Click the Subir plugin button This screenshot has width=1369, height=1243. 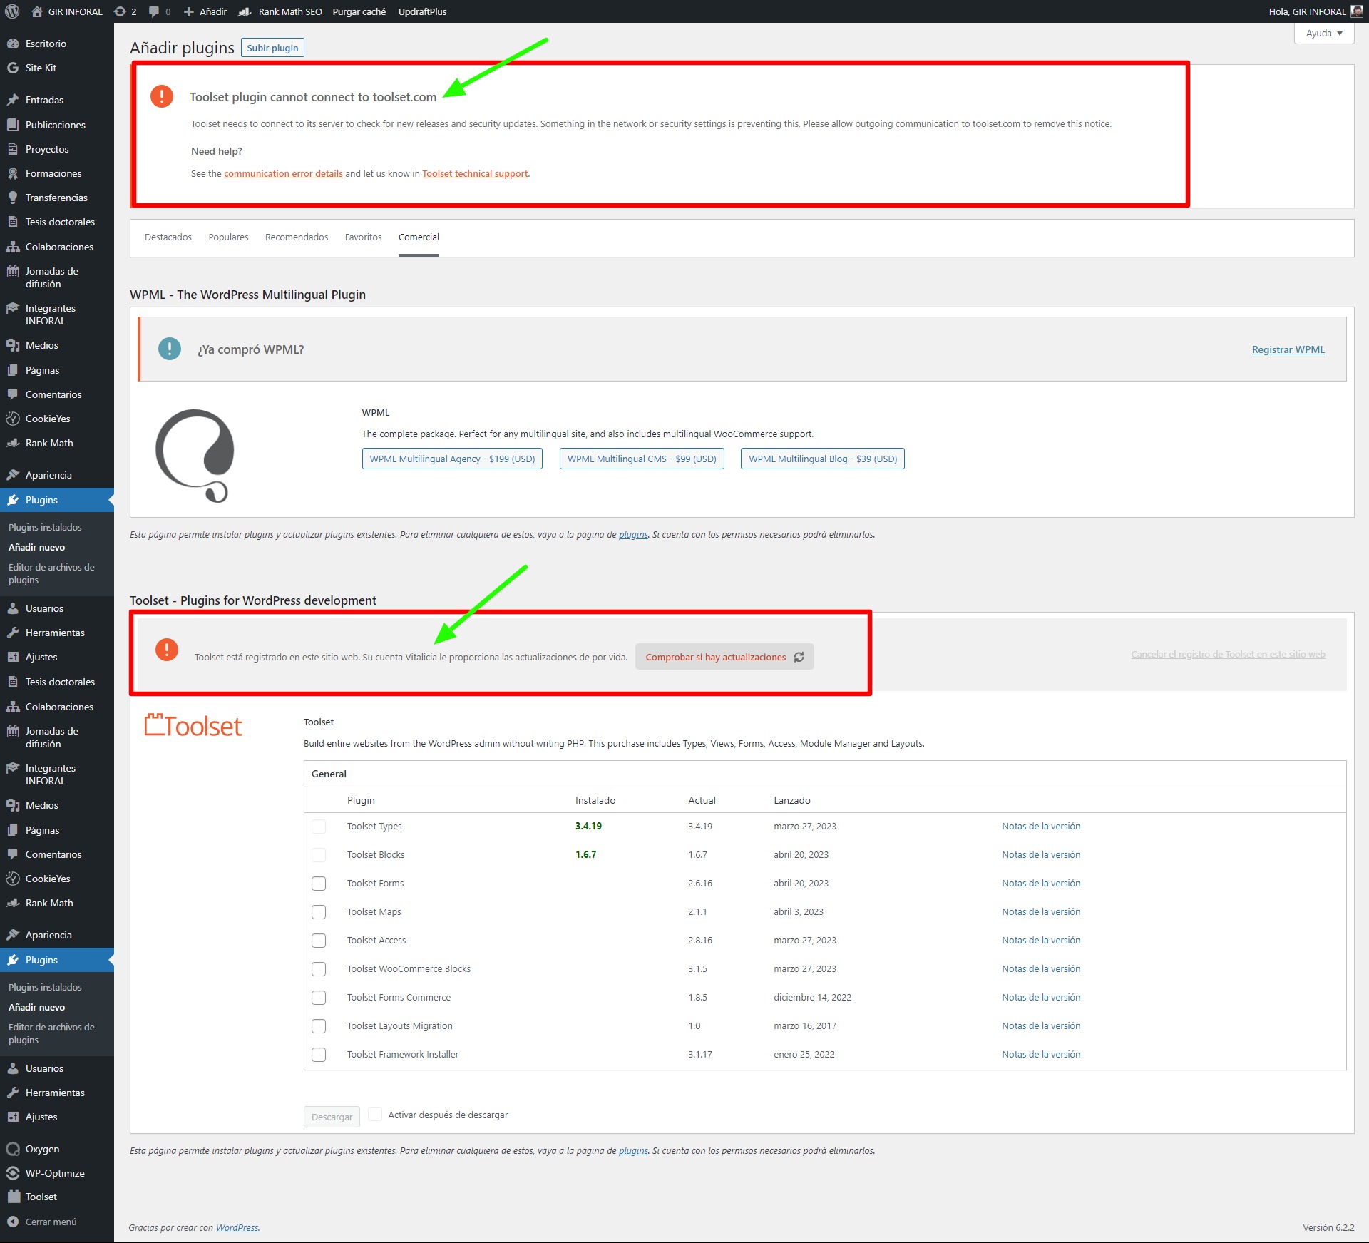[x=272, y=48]
